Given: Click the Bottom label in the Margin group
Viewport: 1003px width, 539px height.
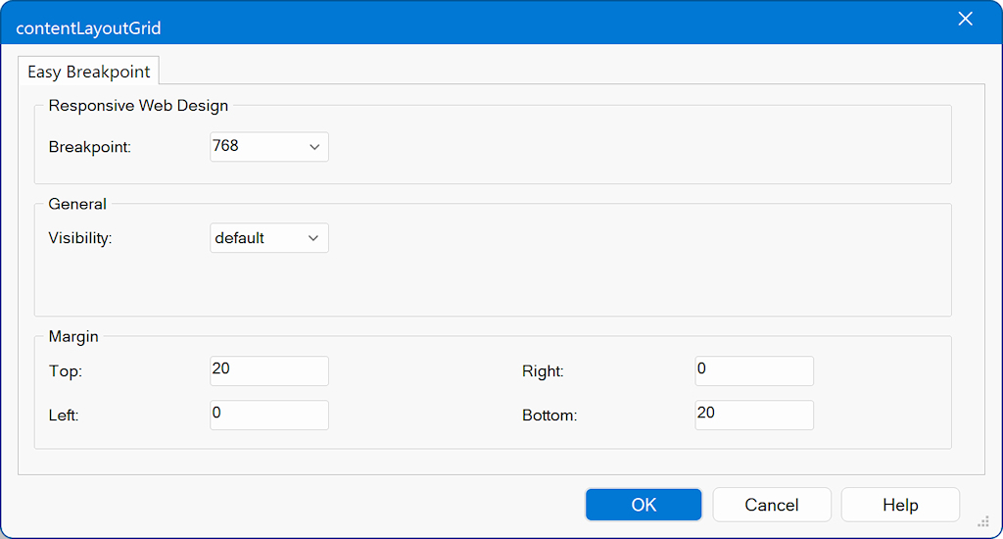Looking at the screenshot, I should (549, 416).
